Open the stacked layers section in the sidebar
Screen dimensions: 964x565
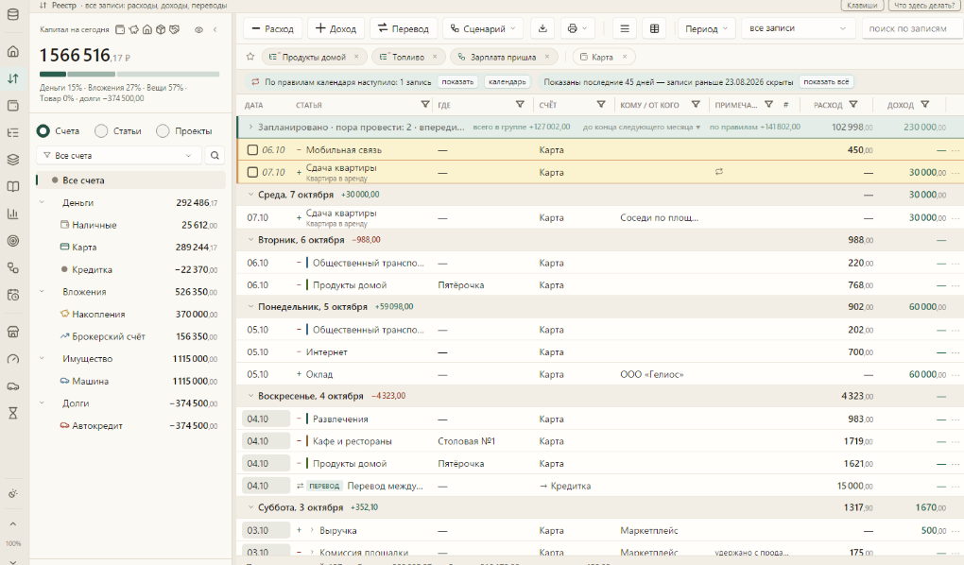(x=13, y=160)
